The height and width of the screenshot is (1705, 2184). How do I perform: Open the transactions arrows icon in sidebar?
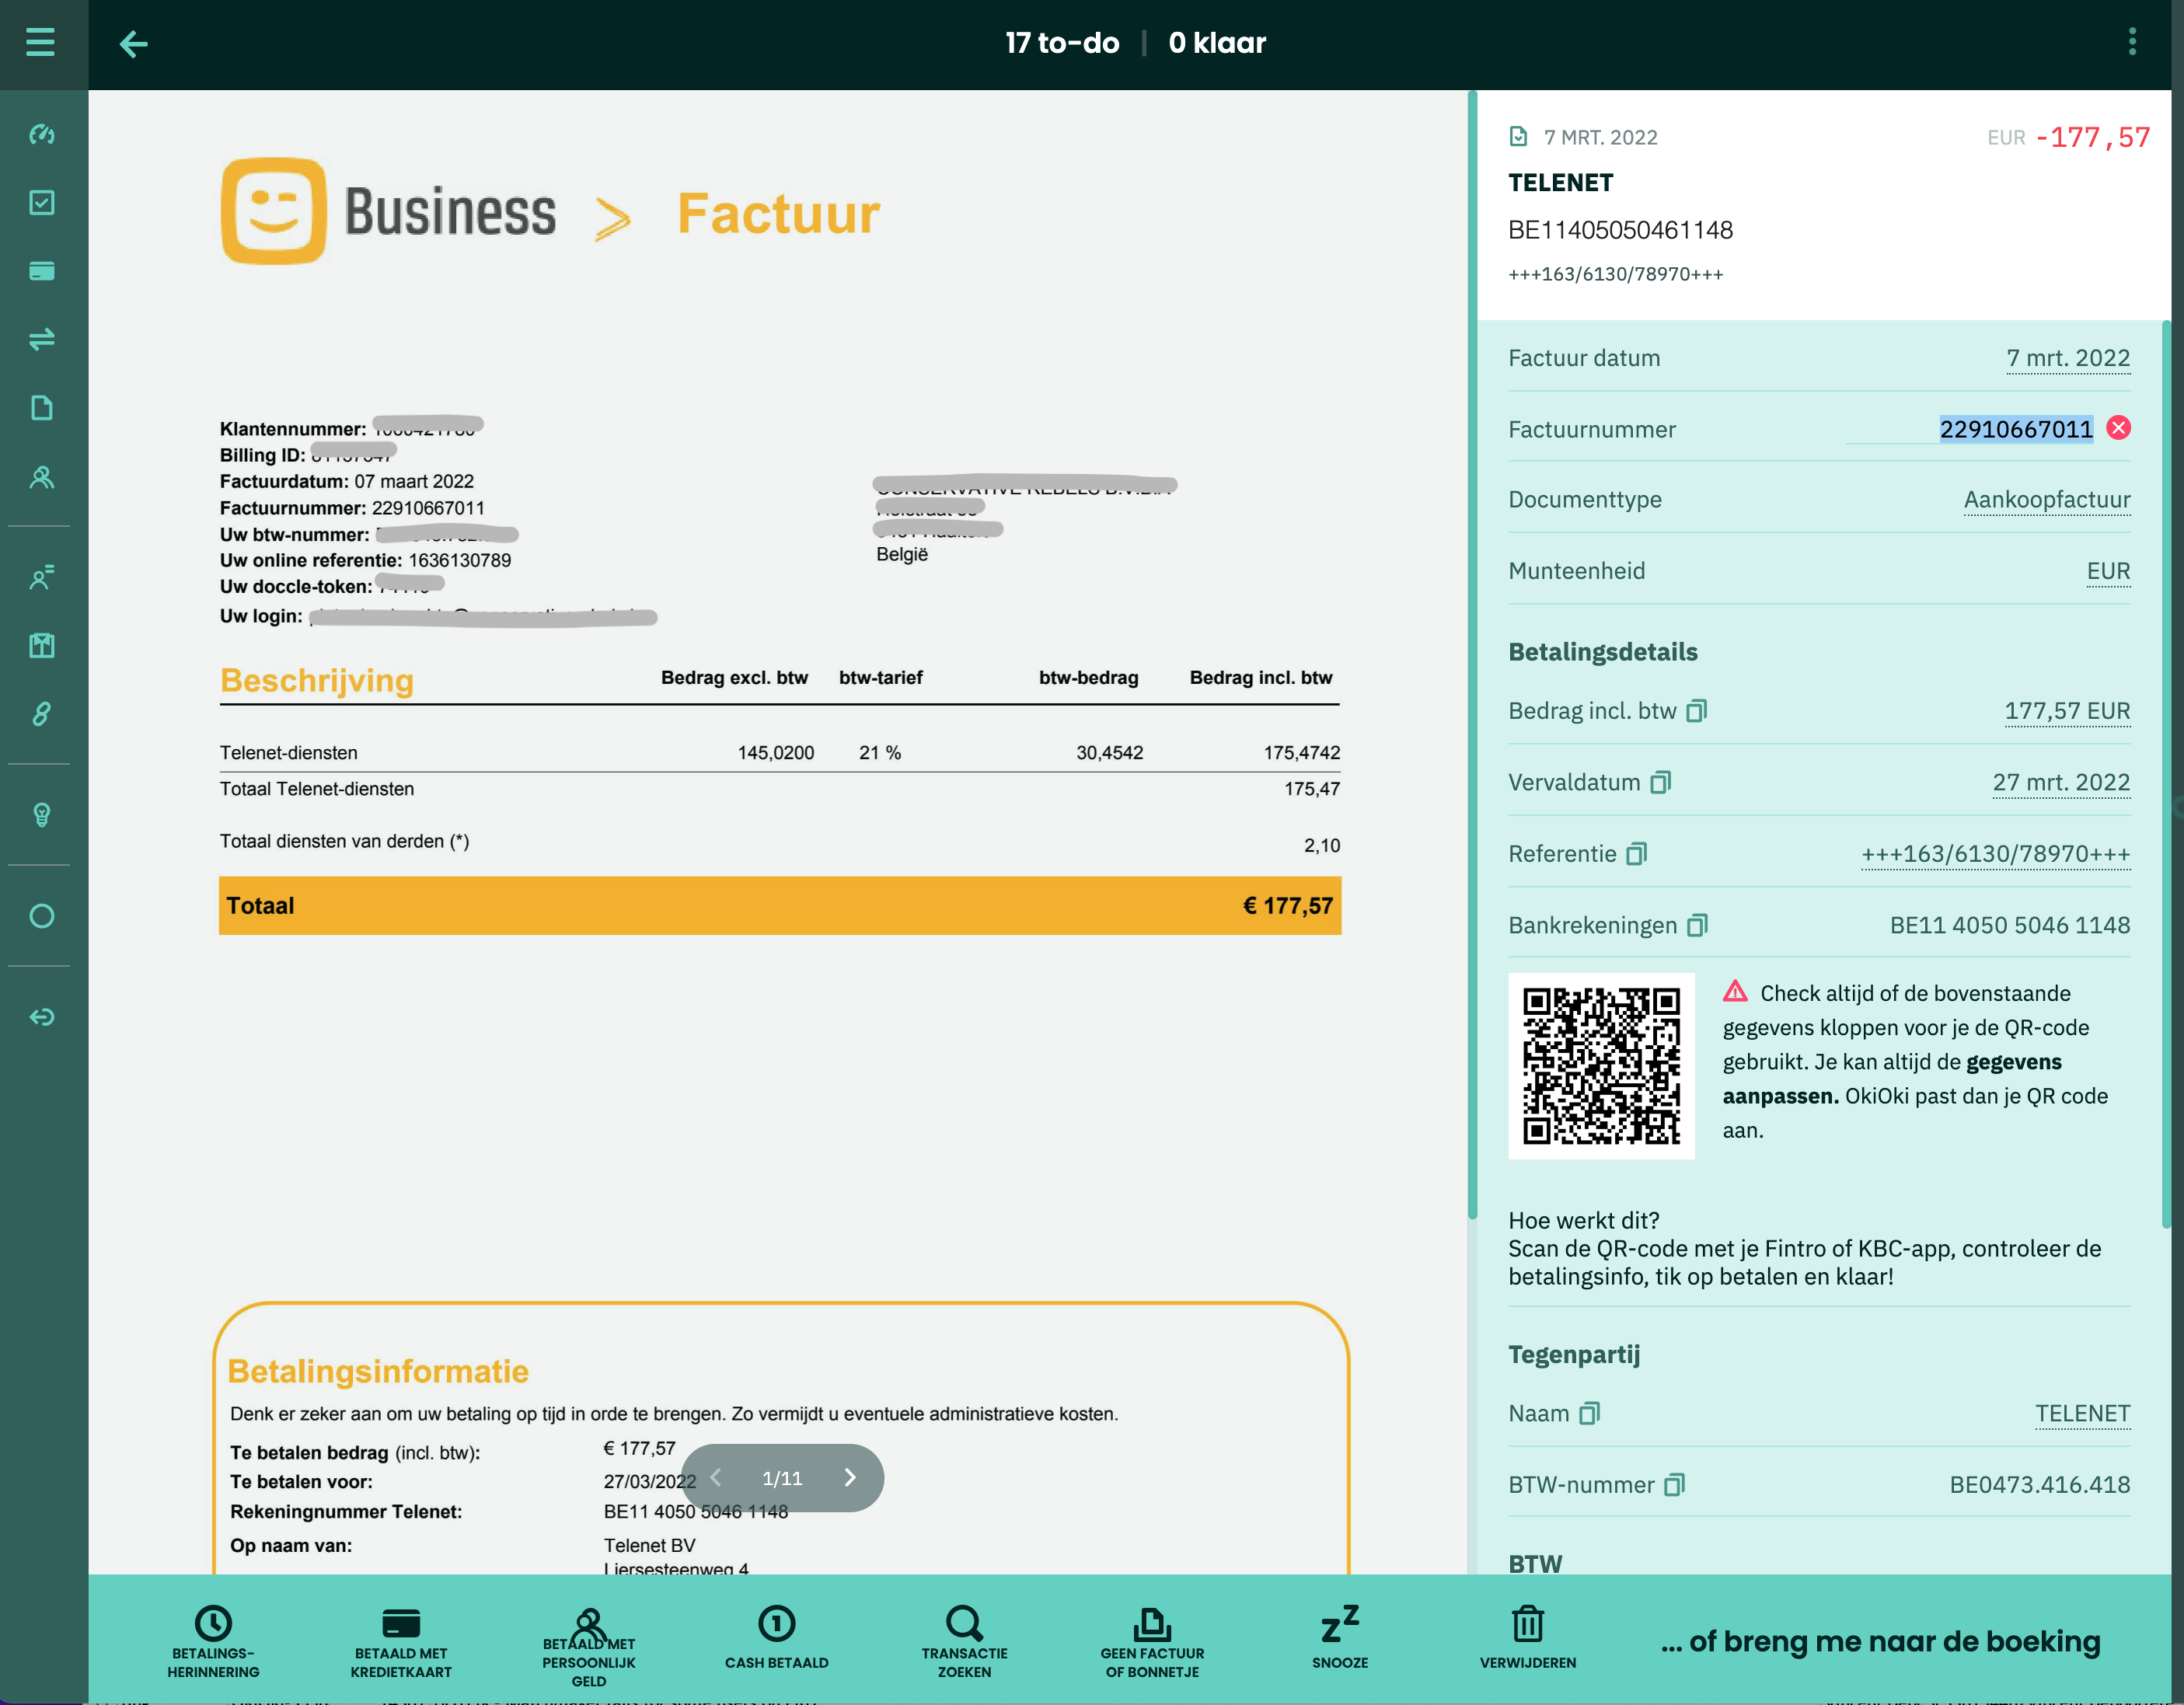pyautogui.click(x=42, y=340)
